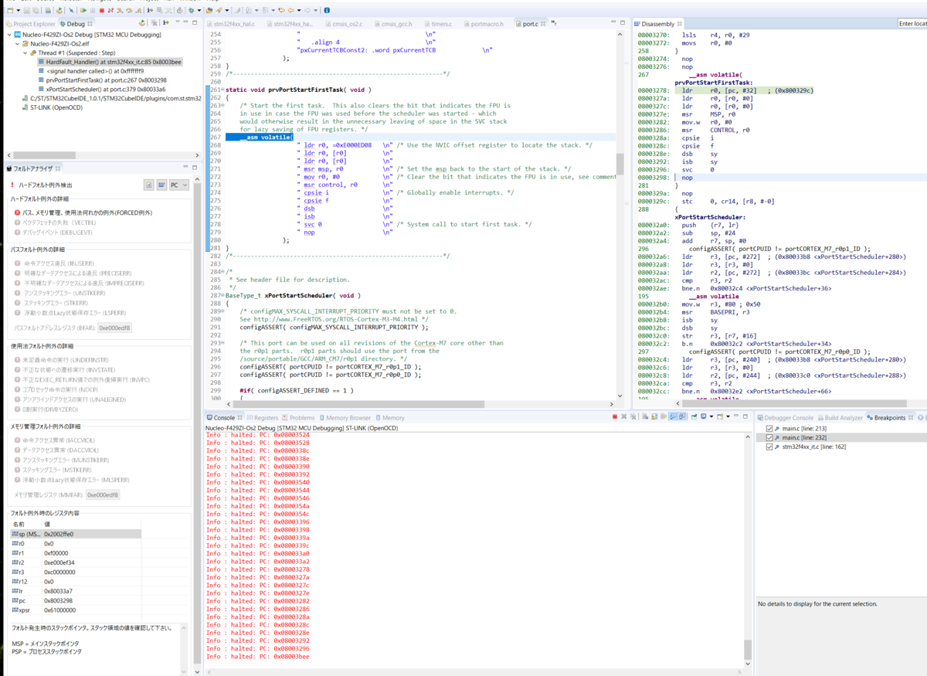Uncheck the main.c line 213 breakpoint
927x676 pixels.
(x=769, y=430)
